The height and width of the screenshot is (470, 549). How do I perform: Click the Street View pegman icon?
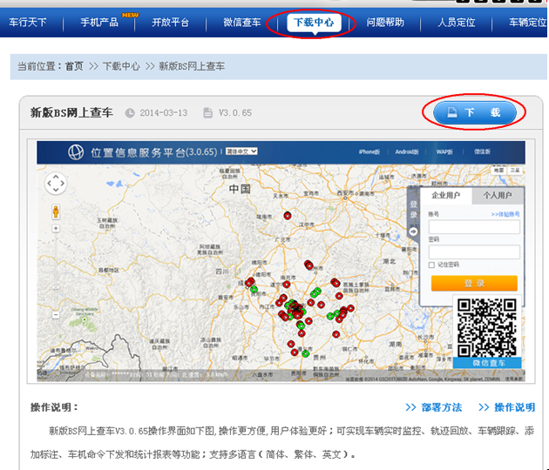pos(56,211)
